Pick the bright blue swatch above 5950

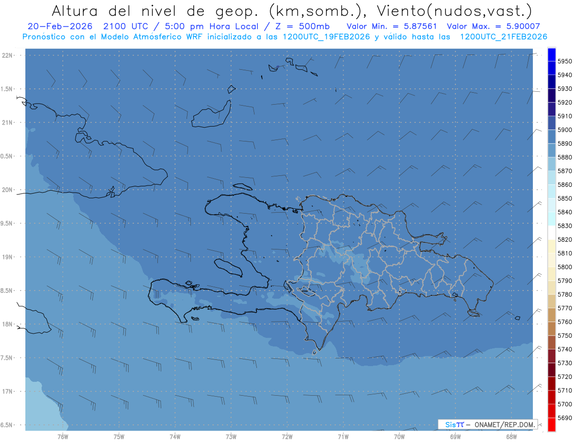[552, 54]
